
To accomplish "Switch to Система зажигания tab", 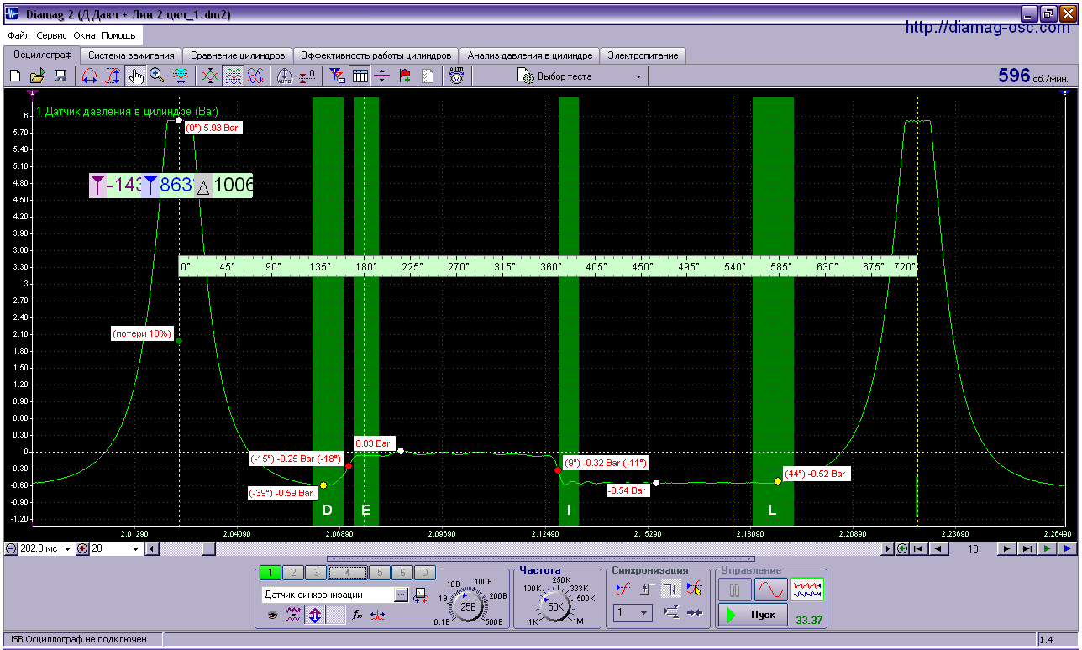I will [x=130, y=55].
